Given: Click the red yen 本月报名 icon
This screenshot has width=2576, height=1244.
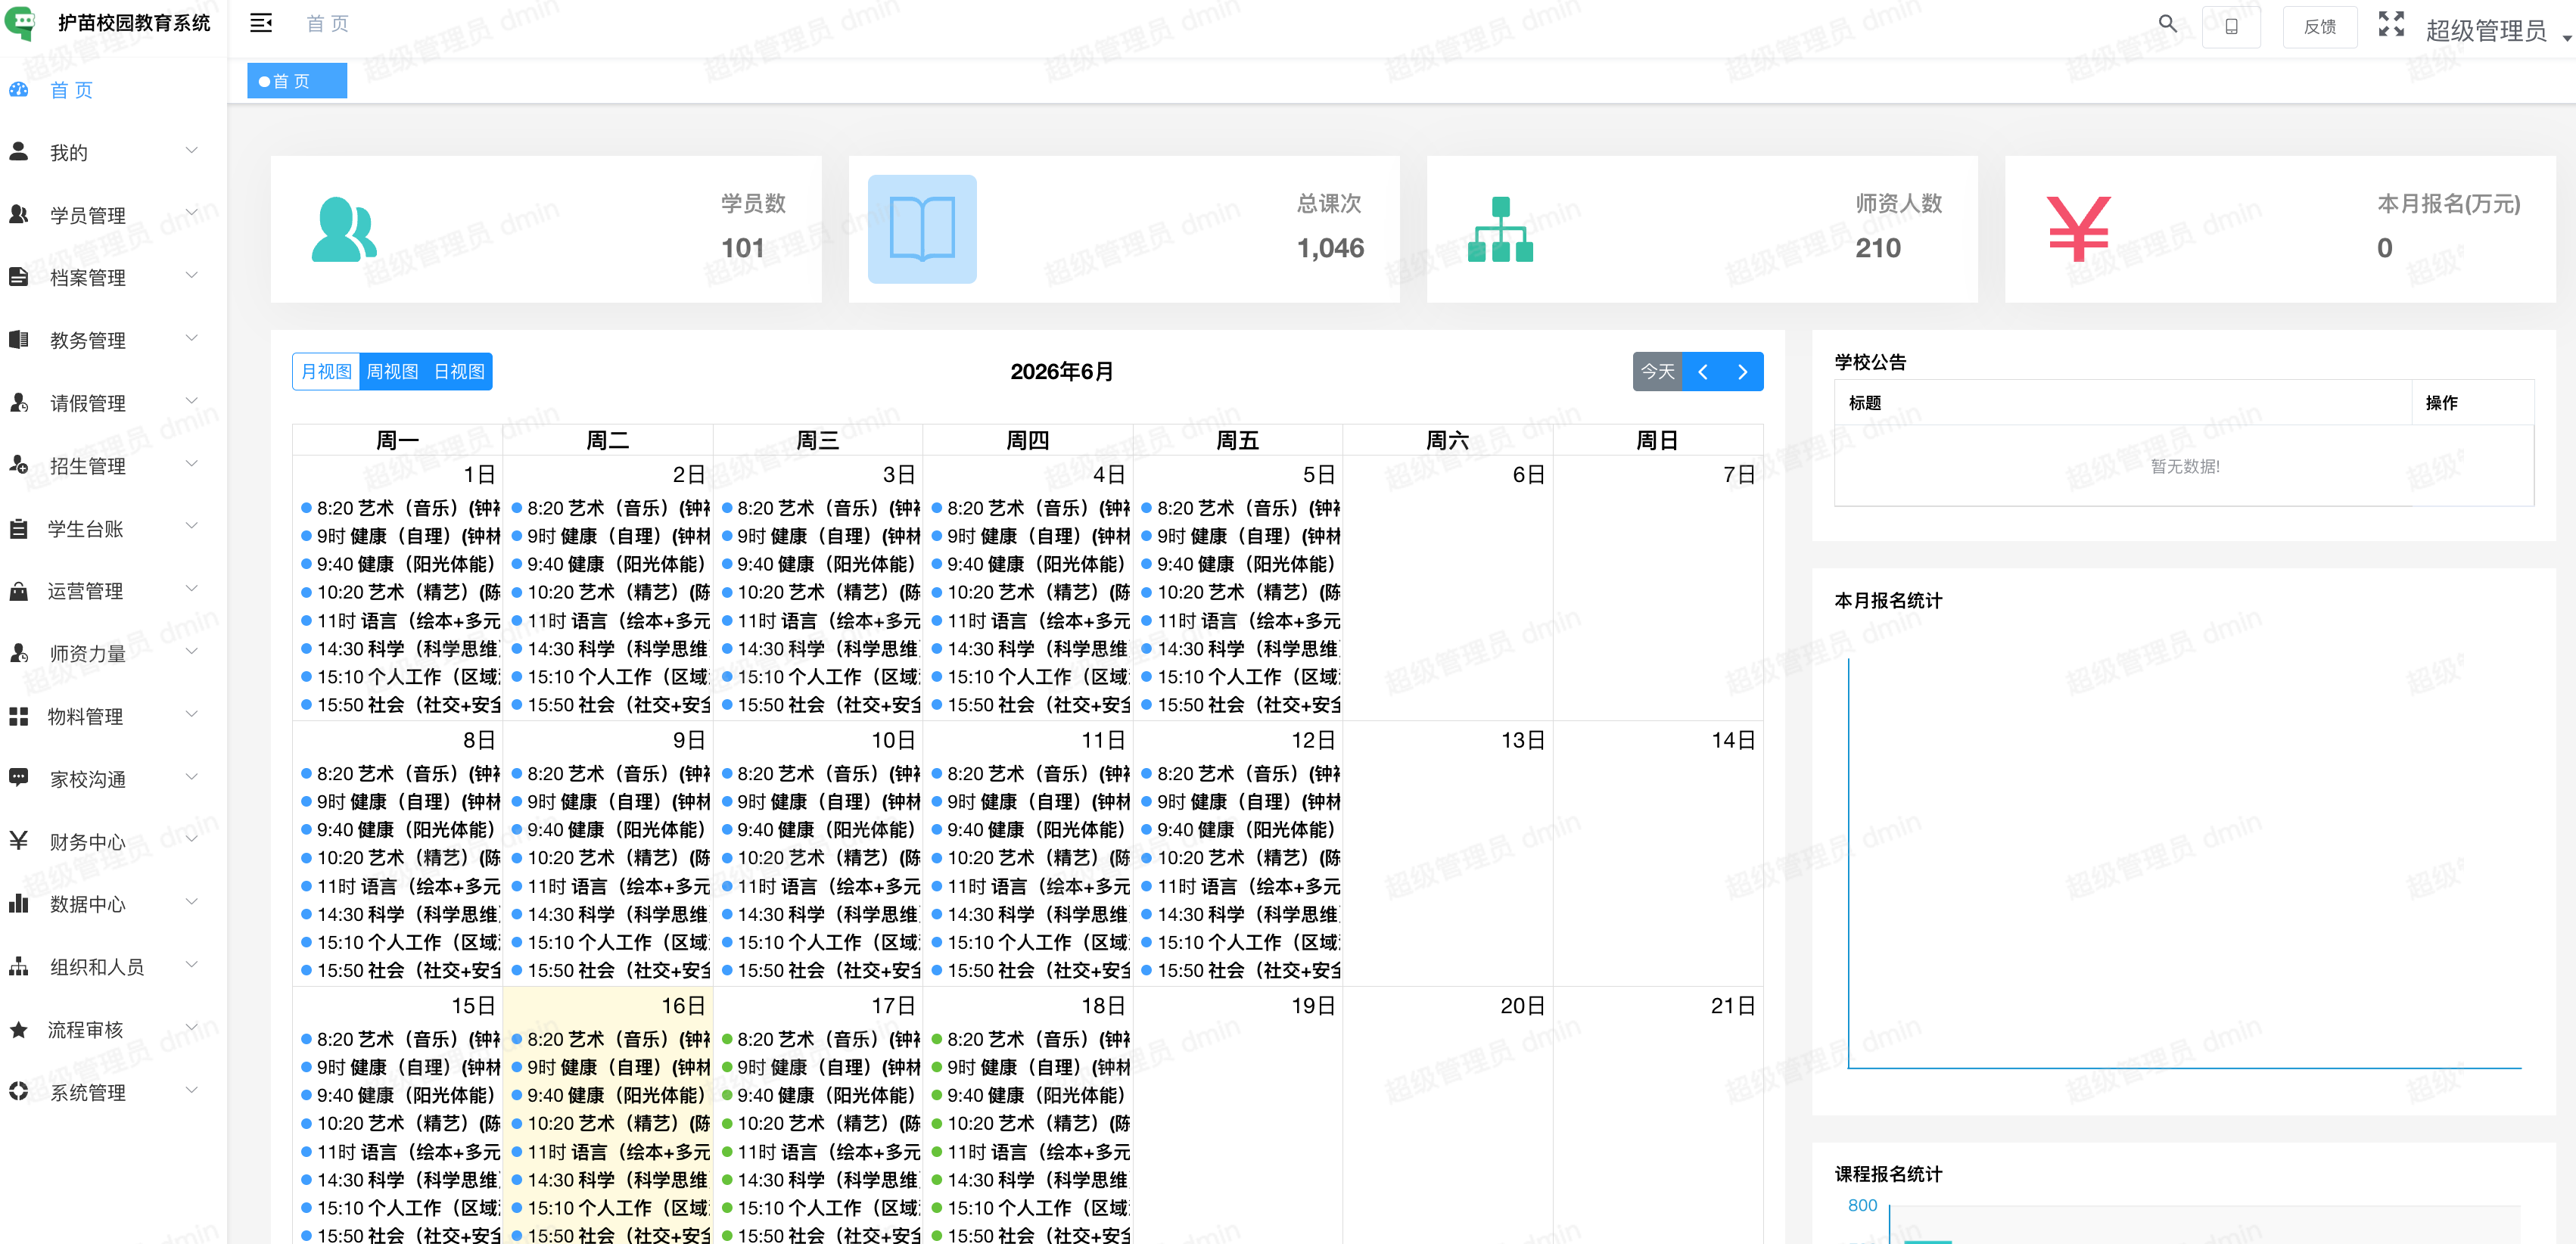Looking at the screenshot, I should point(2078,229).
